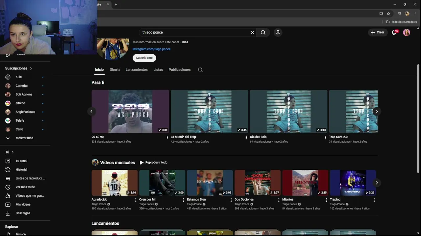Open the notifications bell
Image resolution: width=421 pixels, height=236 pixels.
(394, 32)
